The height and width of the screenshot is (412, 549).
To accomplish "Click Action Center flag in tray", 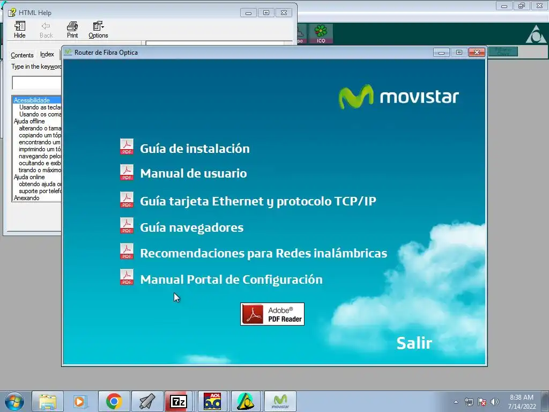I will point(482,402).
